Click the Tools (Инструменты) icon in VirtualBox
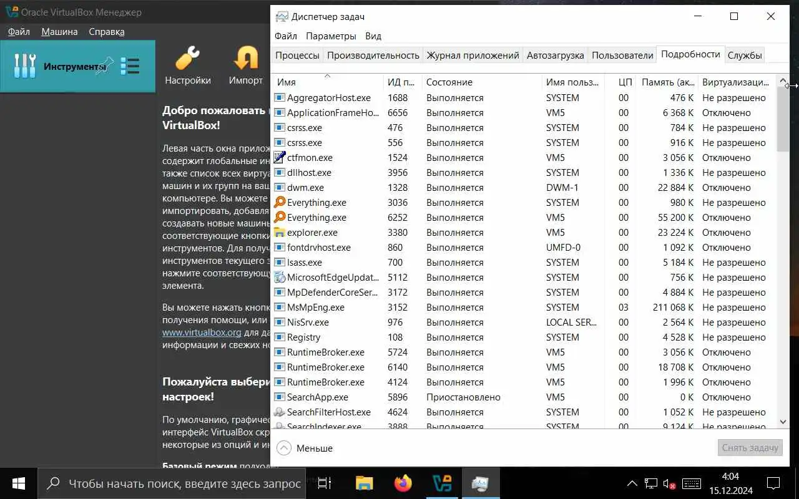 25,65
